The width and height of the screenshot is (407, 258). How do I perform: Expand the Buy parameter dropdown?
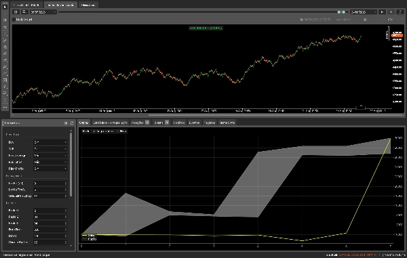(x=50, y=142)
